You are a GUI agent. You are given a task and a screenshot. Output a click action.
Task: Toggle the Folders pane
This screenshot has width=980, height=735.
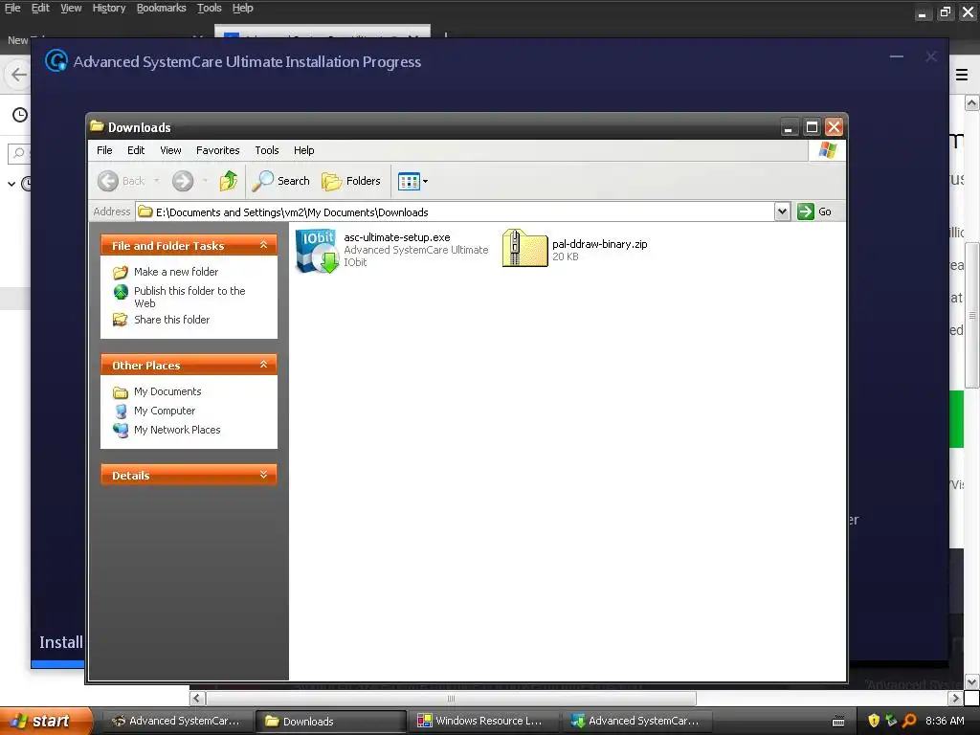click(x=350, y=181)
